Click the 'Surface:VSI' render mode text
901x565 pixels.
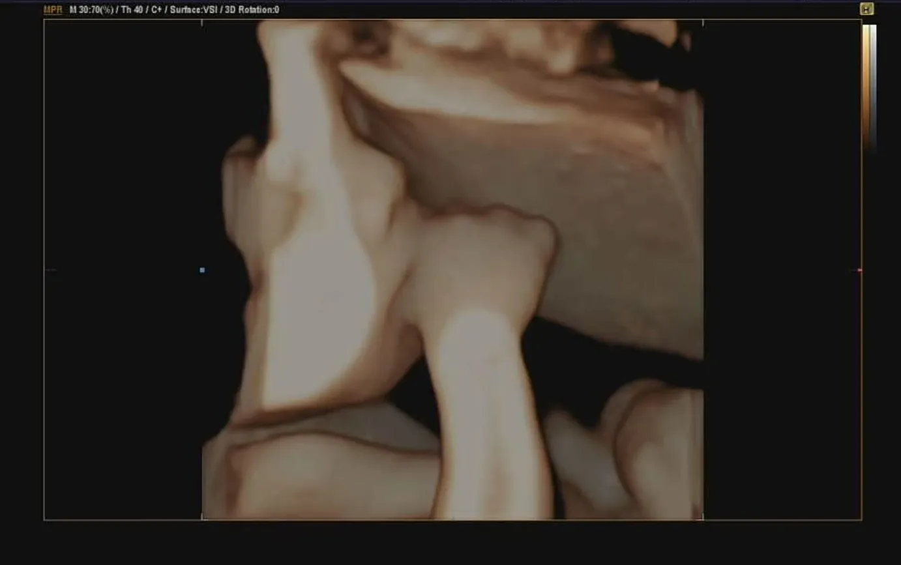(193, 10)
